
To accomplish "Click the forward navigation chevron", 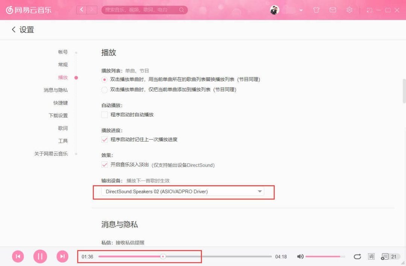I will (91, 10).
